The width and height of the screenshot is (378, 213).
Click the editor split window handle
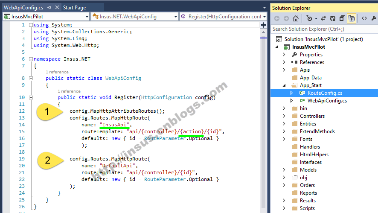263,25
